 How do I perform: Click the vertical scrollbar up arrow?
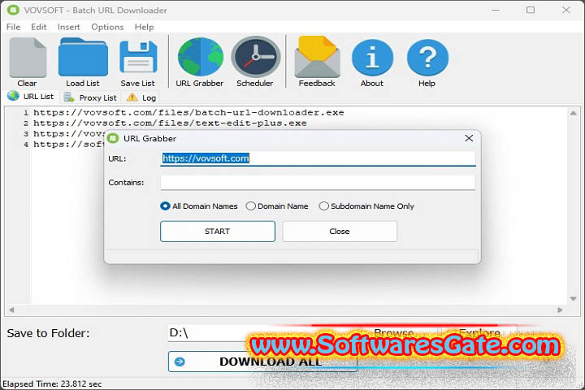click(573, 113)
